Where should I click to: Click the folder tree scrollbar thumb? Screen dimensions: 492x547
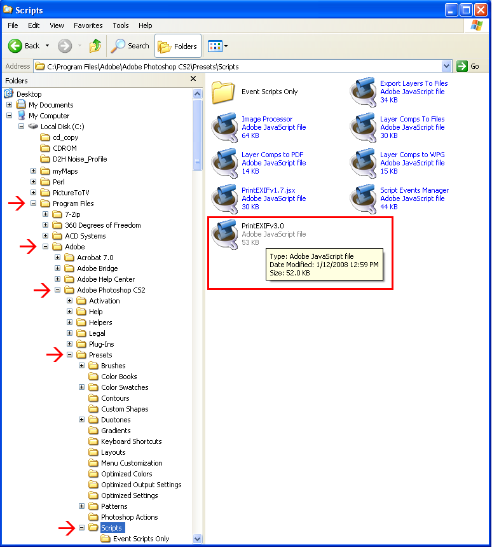click(x=197, y=135)
